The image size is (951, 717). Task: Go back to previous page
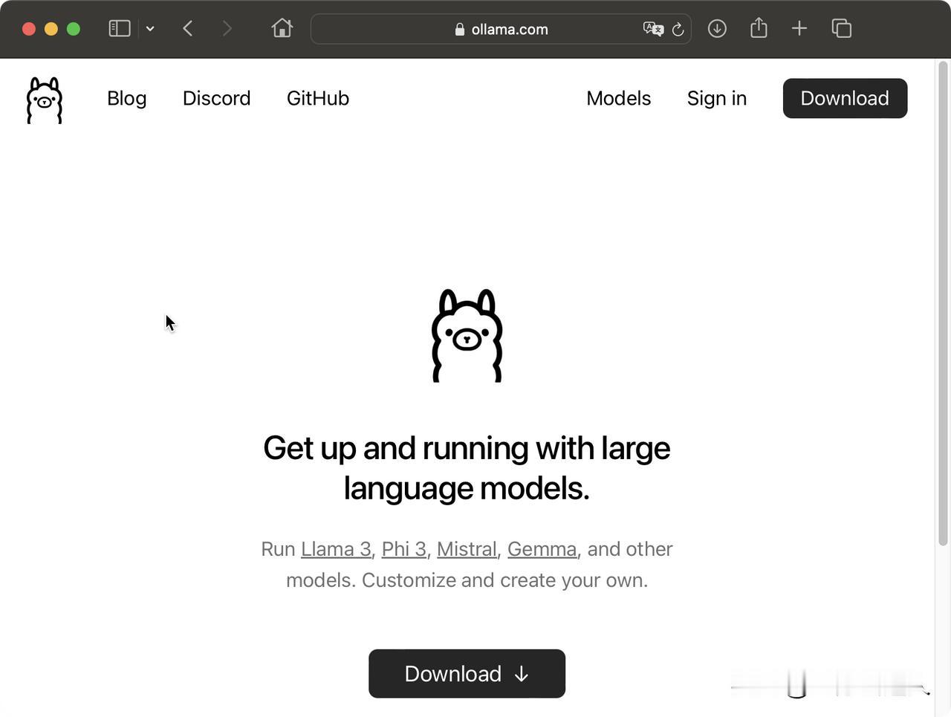point(188,29)
